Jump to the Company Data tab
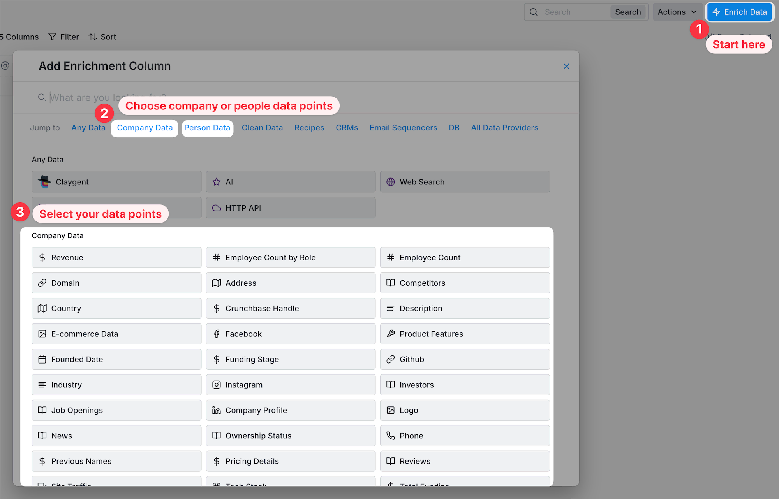This screenshot has width=779, height=499. pos(145,128)
